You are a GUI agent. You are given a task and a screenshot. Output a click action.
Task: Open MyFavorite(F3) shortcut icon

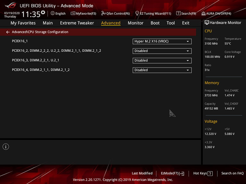pos(73,13)
